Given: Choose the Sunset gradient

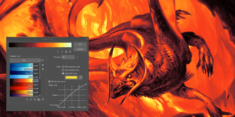Looking at the screenshot, I should pos(24,81).
